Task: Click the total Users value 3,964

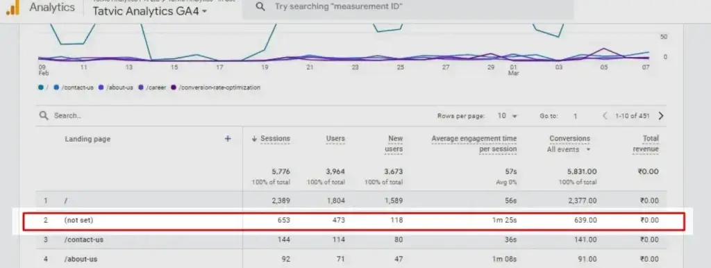Action: (335, 172)
